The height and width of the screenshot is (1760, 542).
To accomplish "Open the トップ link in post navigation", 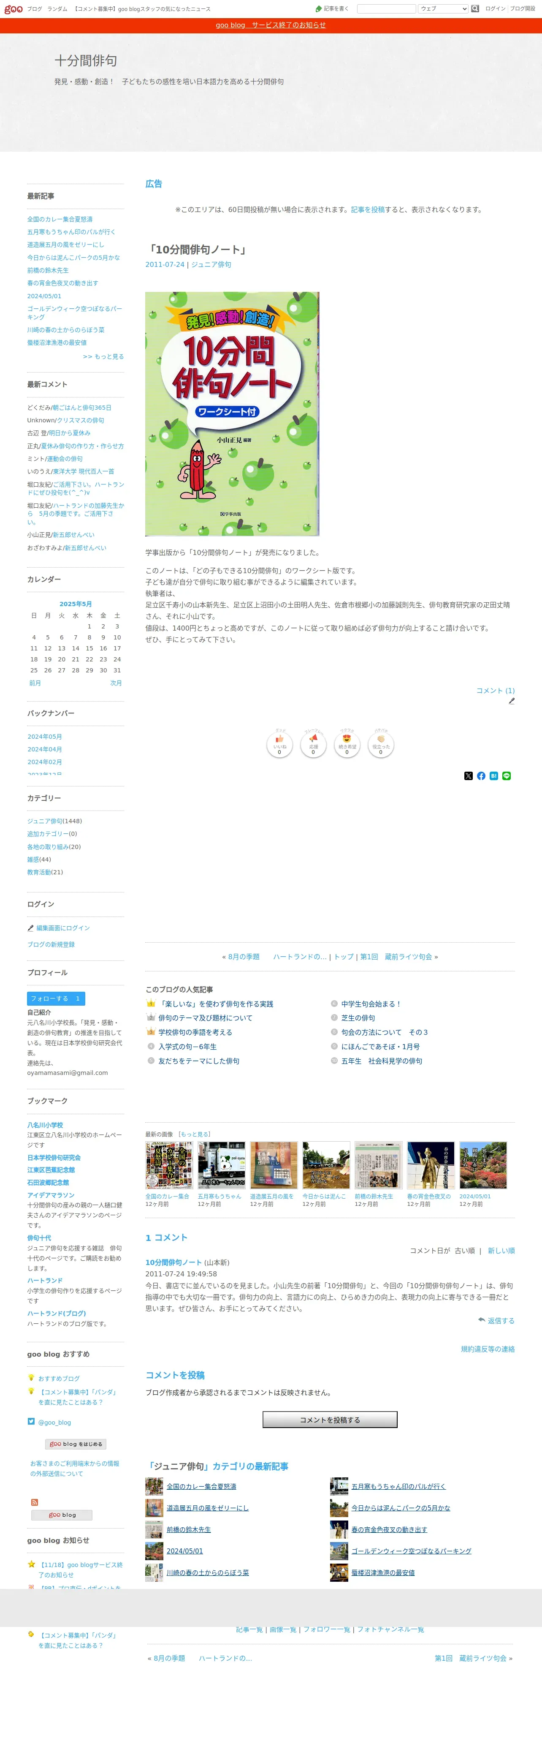I will 343,957.
